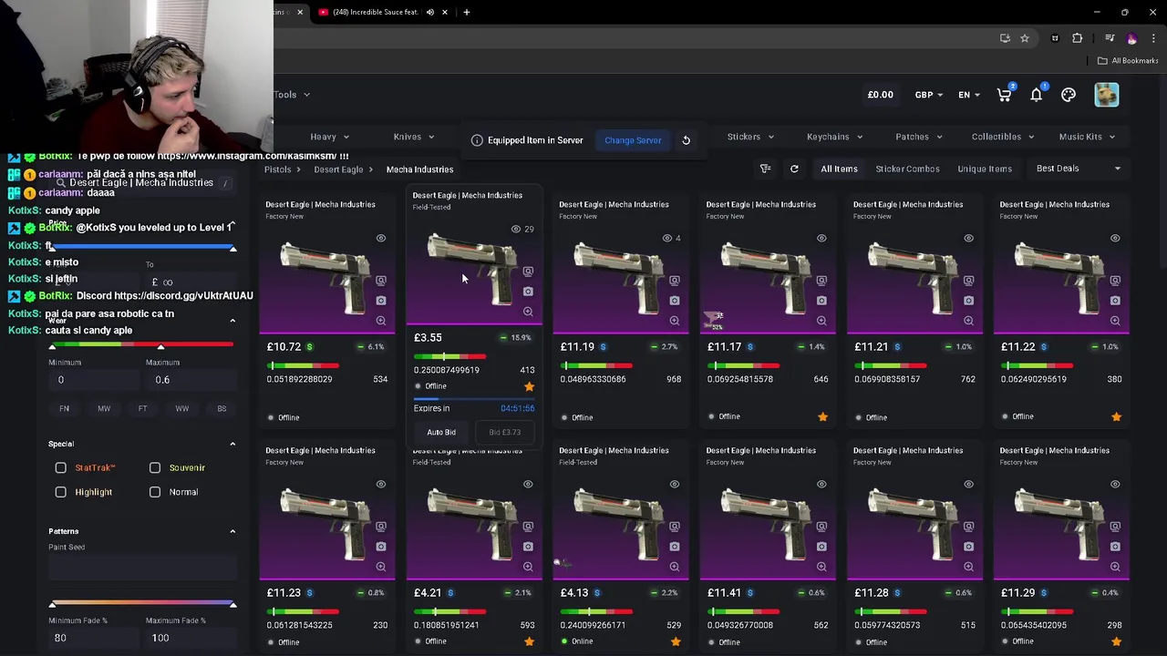Open the Best Deals sort dropdown
Image resolution: width=1167 pixels, height=656 pixels.
(1079, 169)
